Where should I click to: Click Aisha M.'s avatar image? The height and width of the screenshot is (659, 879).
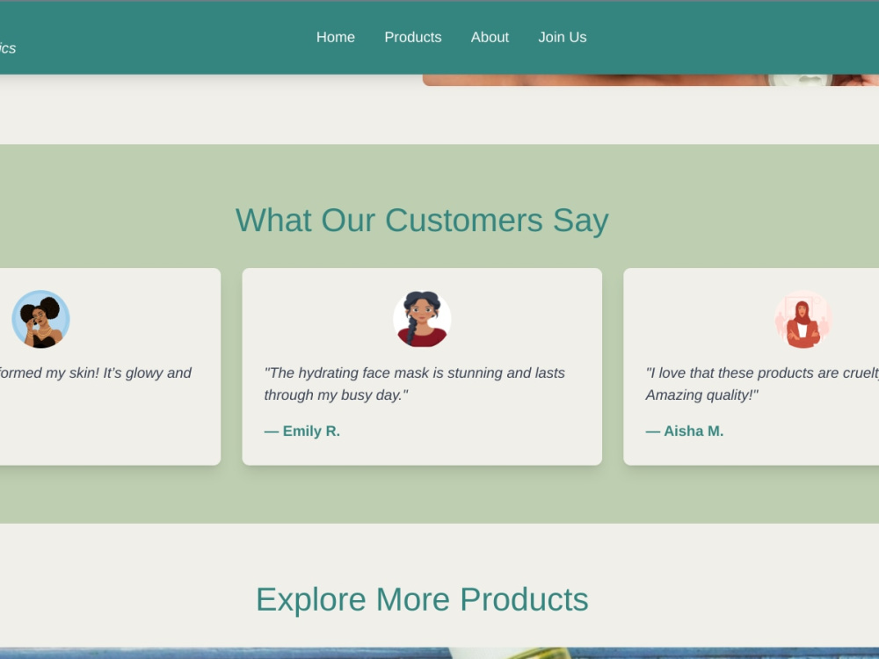coord(803,319)
